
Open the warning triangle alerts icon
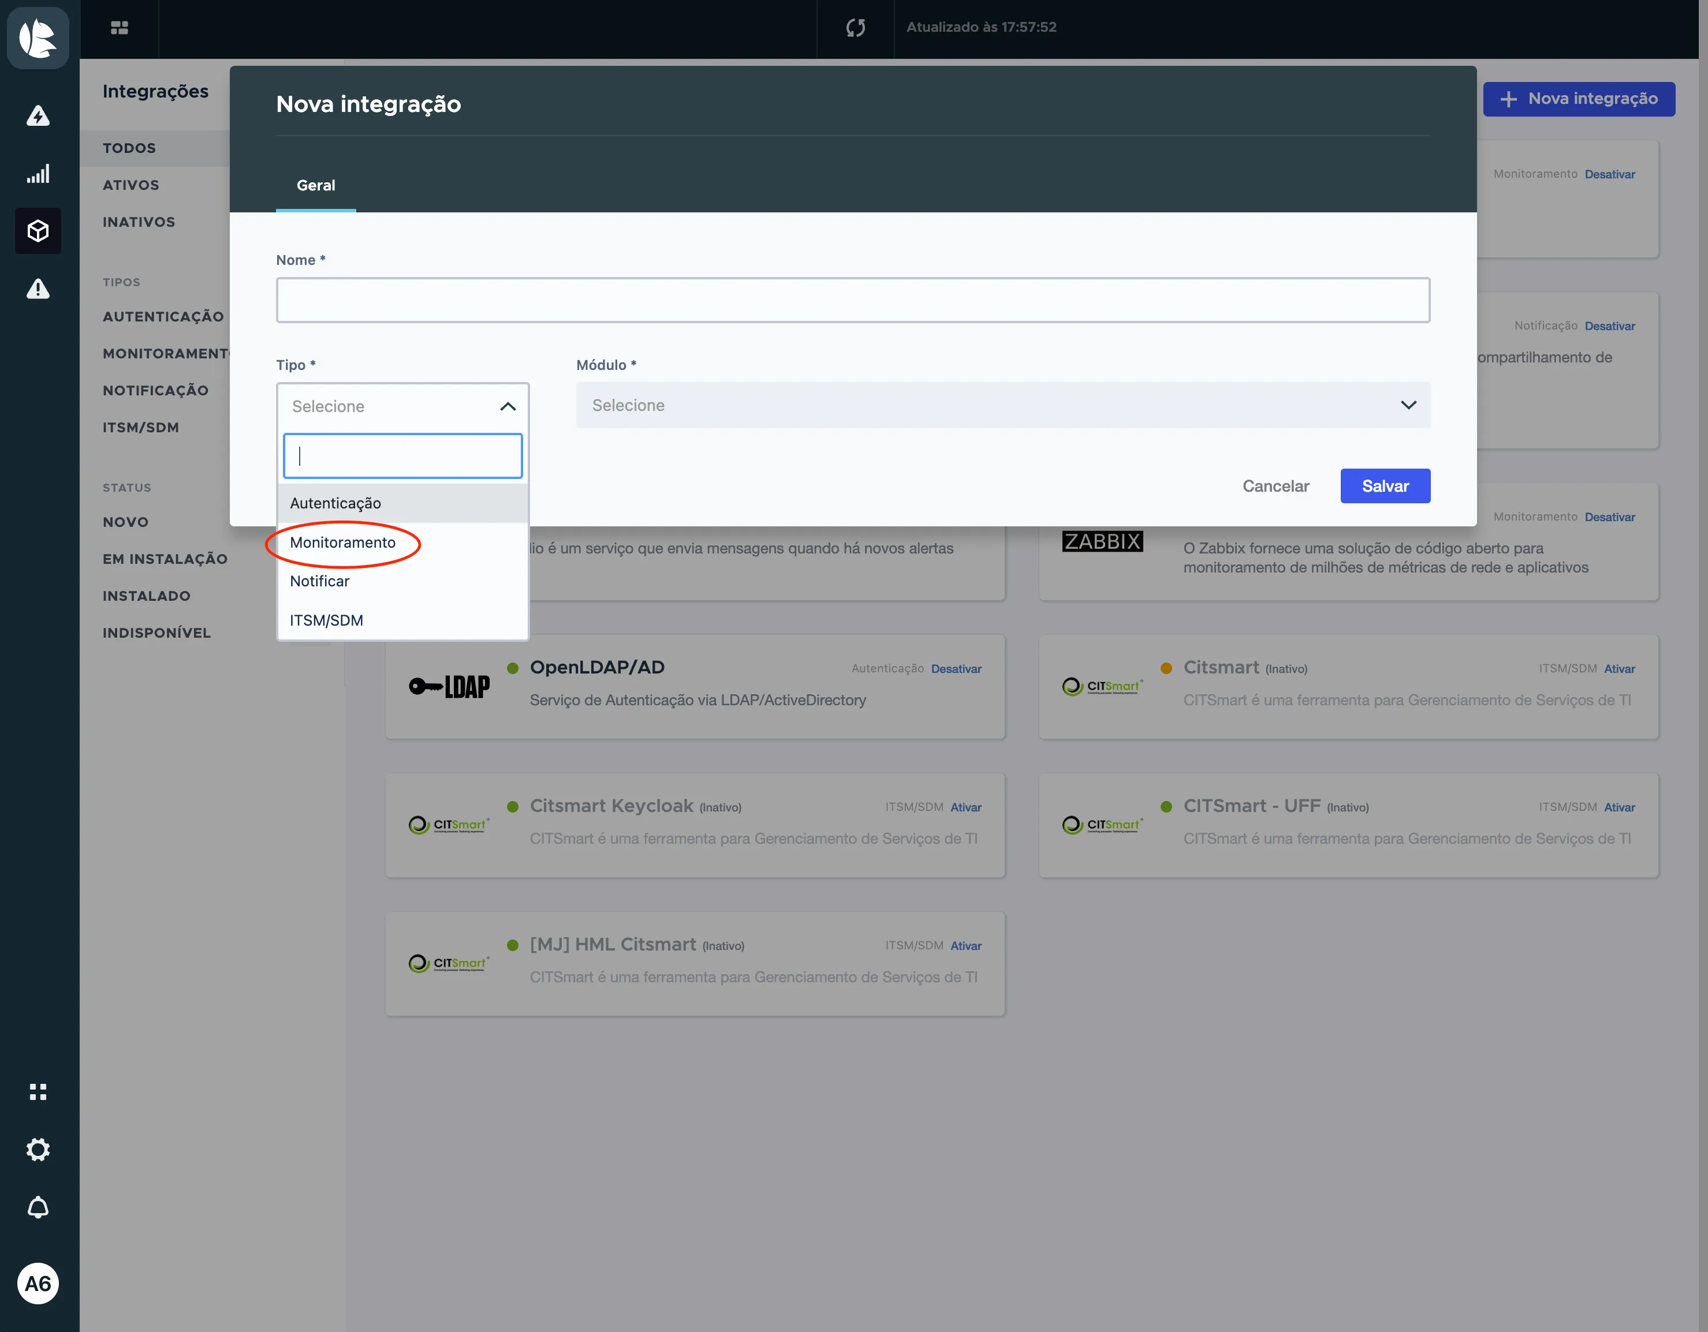[x=38, y=289]
